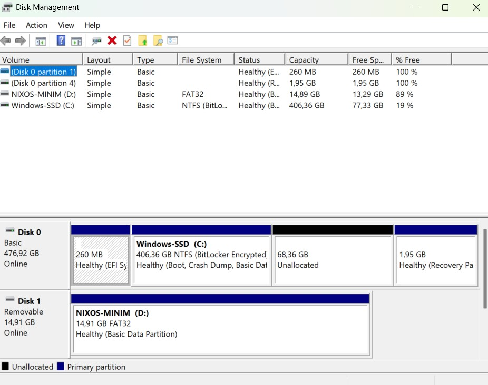Click the Show/Hide Action Pane toolbar icon

tap(76, 40)
